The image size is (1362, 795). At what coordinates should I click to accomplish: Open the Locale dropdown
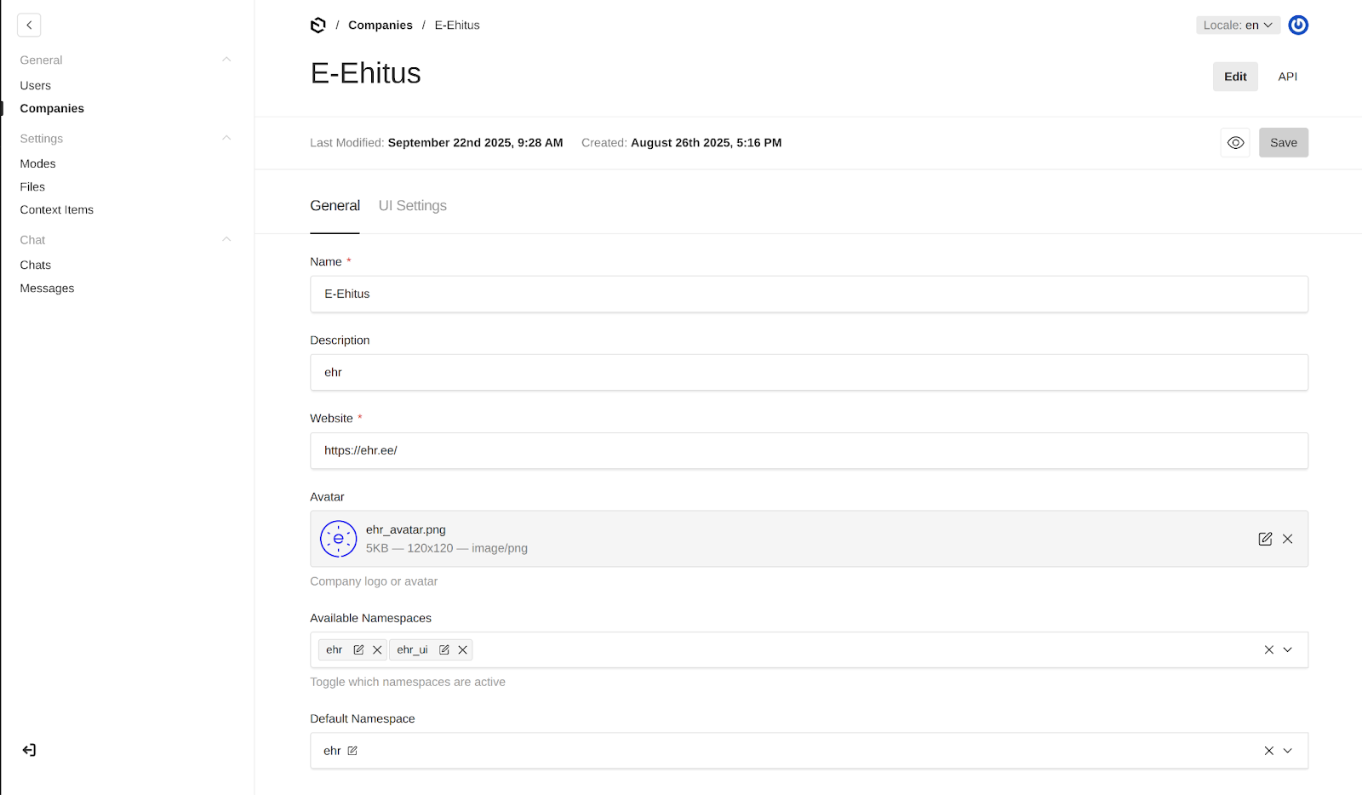[1237, 25]
